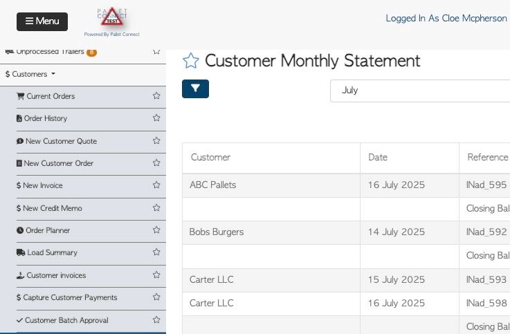Open the hamburger Menu button
Viewport: 510px width, 334px height.
click(42, 21)
